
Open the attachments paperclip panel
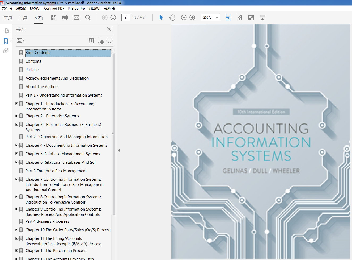pos(6,51)
